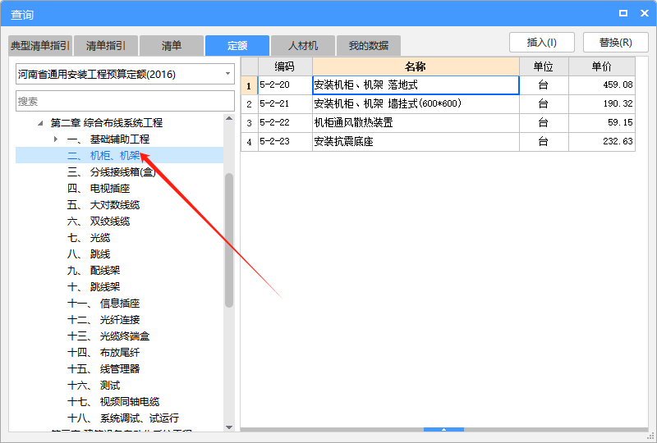Select code cell 5-2-22

click(285, 123)
